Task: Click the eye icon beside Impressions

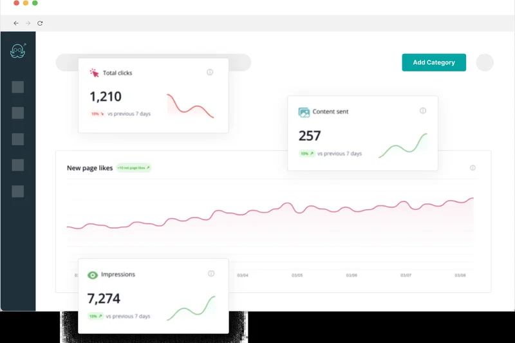Action: click(93, 275)
